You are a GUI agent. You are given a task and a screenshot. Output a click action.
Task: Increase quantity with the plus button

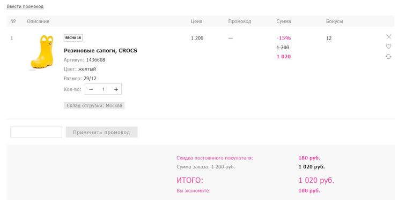pos(116,89)
